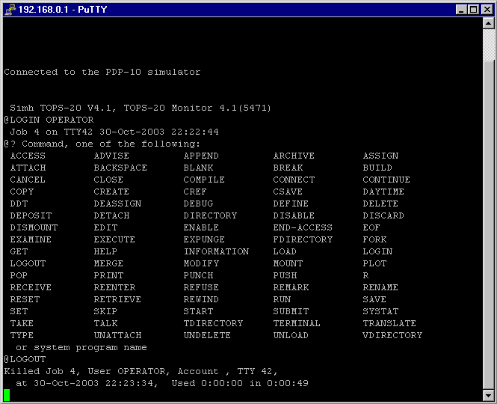497x404 pixels.
Task: Click the DISMOUNT command word
Action: coord(34,227)
